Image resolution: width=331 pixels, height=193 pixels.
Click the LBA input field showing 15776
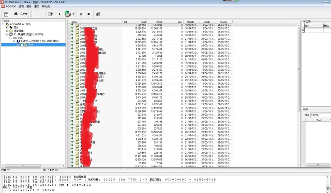(x=321, y=115)
